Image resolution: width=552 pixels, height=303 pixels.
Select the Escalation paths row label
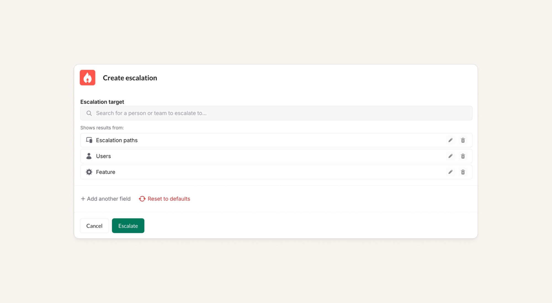coord(117,140)
